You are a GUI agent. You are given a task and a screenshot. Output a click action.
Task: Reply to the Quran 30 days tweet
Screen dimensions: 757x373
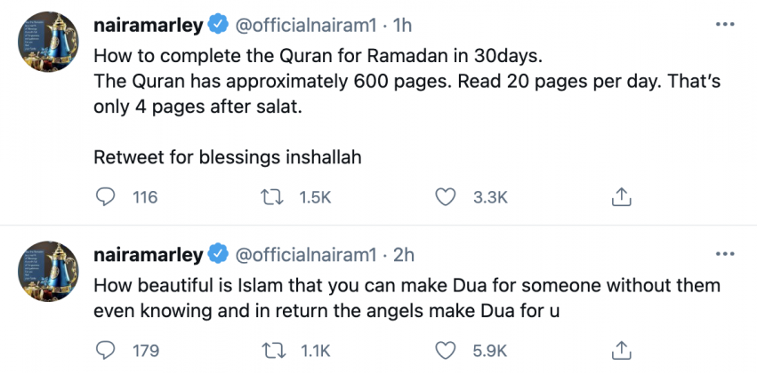click(106, 197)
